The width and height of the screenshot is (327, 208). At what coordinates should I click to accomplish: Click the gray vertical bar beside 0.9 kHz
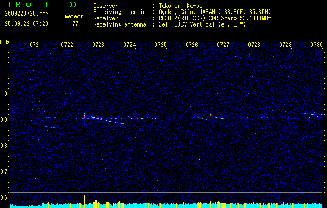coord(10,120)
